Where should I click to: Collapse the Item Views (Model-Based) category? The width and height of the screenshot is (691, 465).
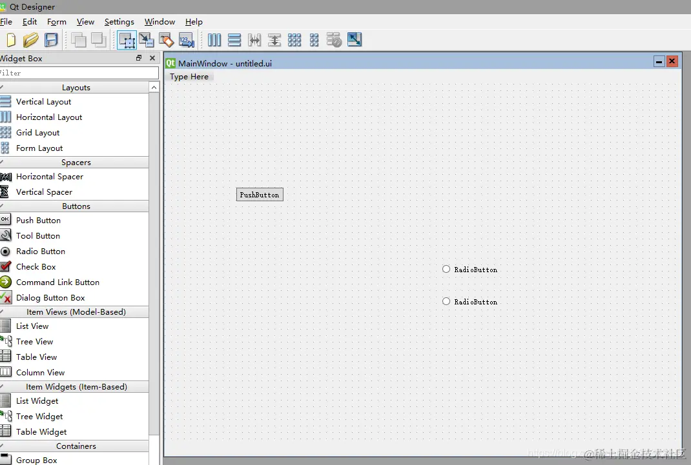tap(74, 312)
